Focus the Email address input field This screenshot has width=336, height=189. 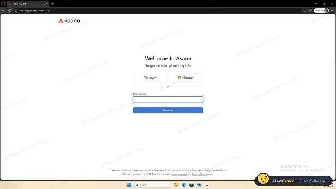click(x=168, y=100)
